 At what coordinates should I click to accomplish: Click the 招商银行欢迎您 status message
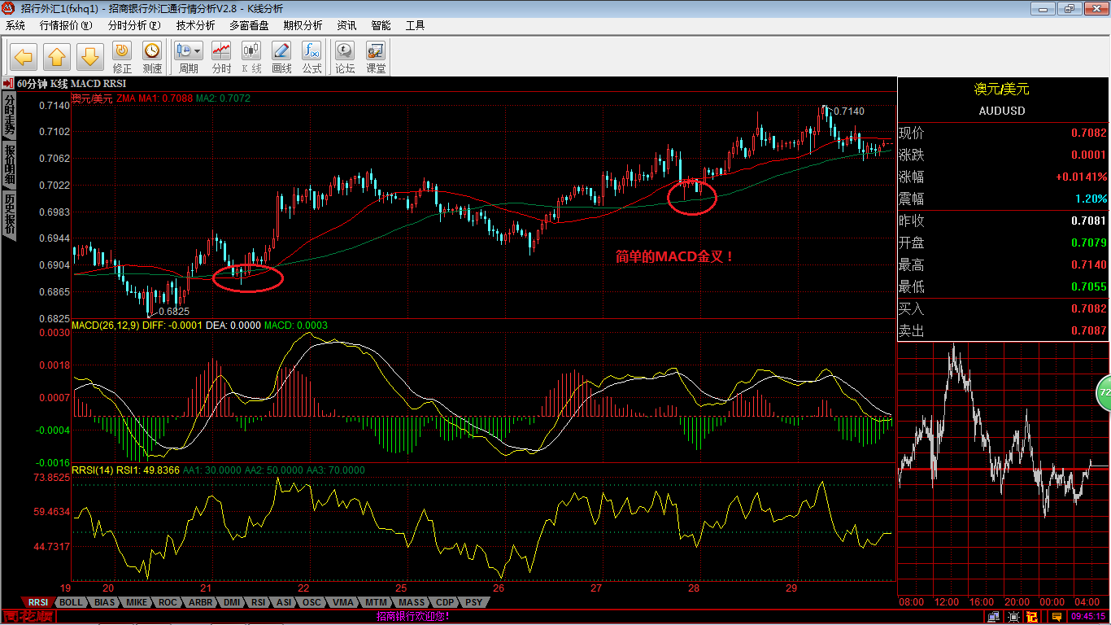(413, 616)
